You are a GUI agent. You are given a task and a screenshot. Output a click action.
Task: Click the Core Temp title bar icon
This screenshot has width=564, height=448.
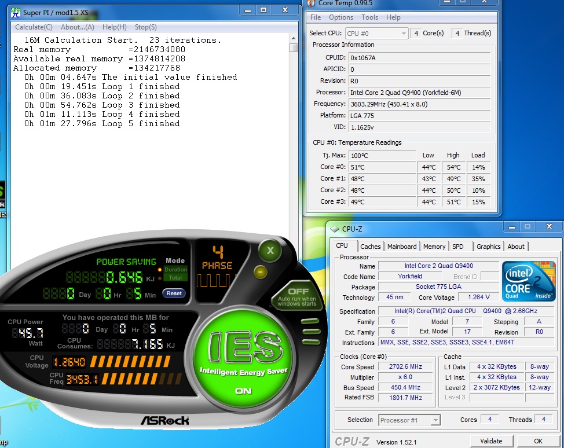311,3
